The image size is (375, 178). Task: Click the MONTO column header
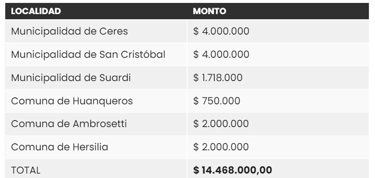[x=210, y=11]
